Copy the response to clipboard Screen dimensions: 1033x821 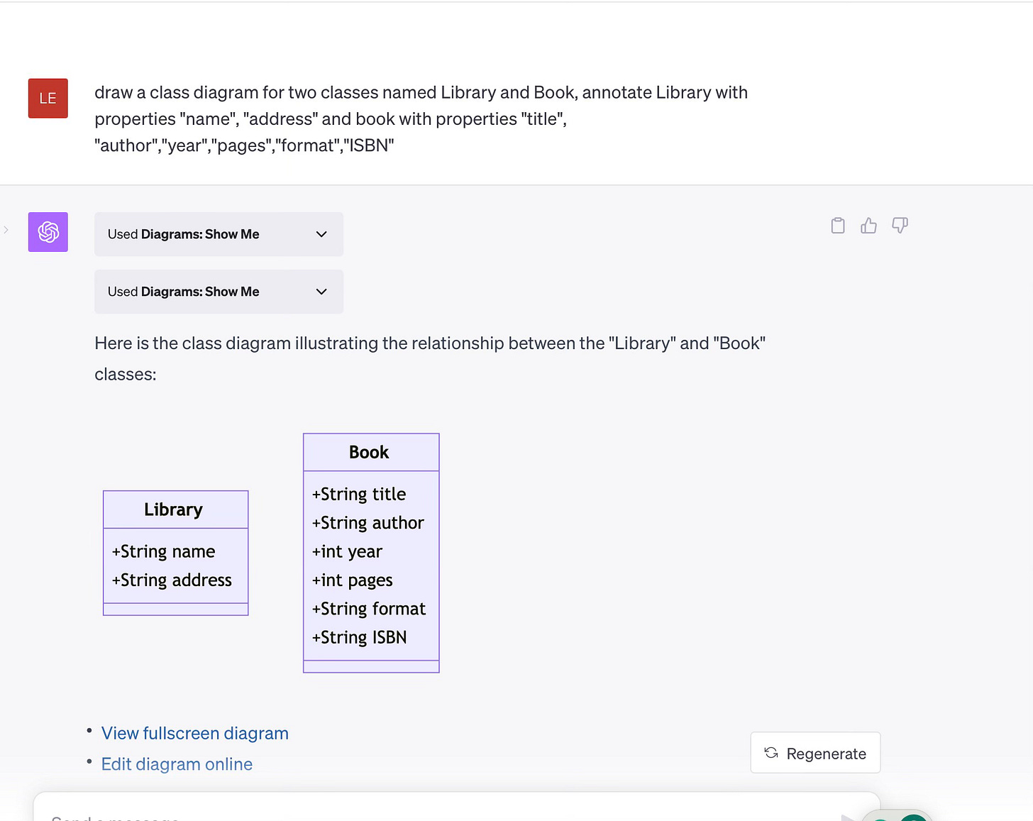click(837, 225)
